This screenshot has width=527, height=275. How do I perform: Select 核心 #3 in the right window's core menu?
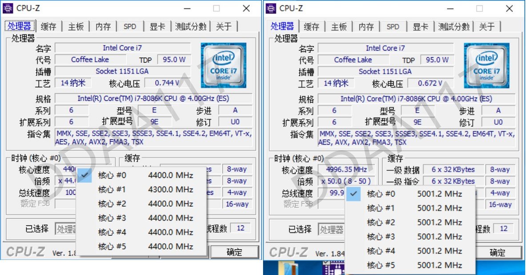coord(410,236)
